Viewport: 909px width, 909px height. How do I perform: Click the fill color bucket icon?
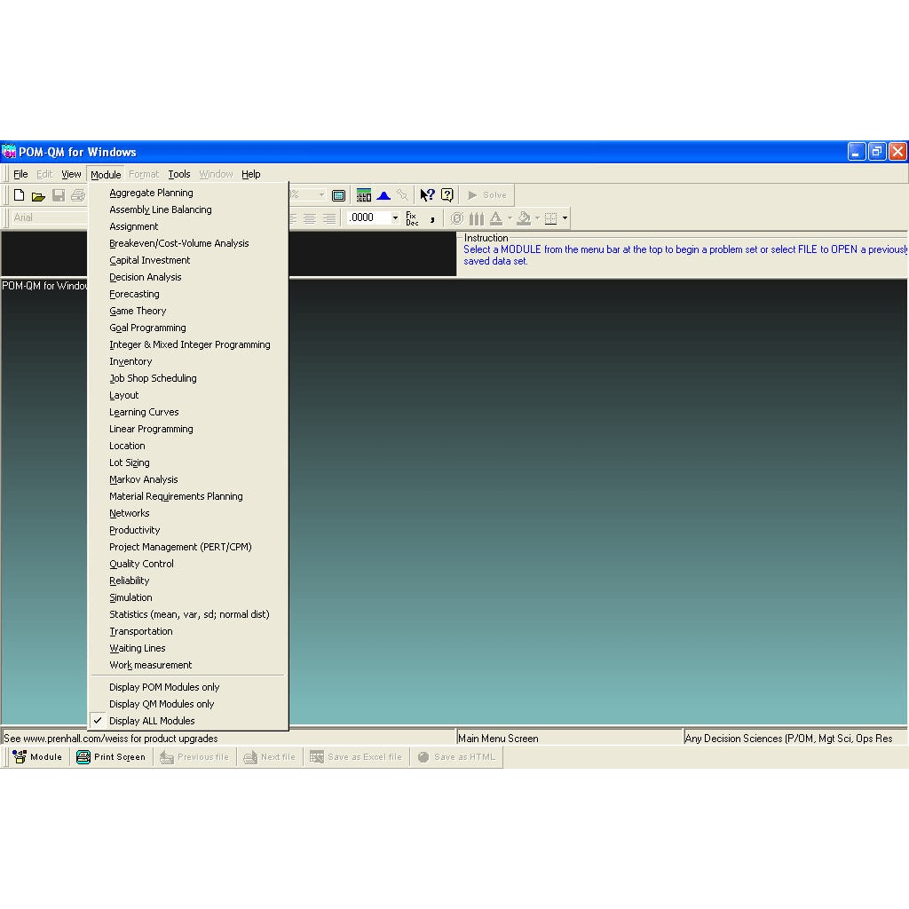(524, 218)
